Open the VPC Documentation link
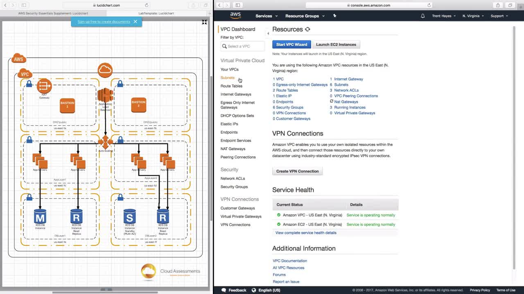 point(290,261)
